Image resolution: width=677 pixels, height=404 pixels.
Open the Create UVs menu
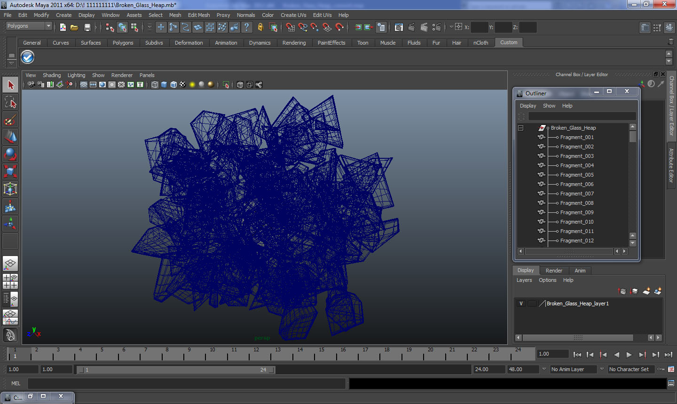coord(293,15)
